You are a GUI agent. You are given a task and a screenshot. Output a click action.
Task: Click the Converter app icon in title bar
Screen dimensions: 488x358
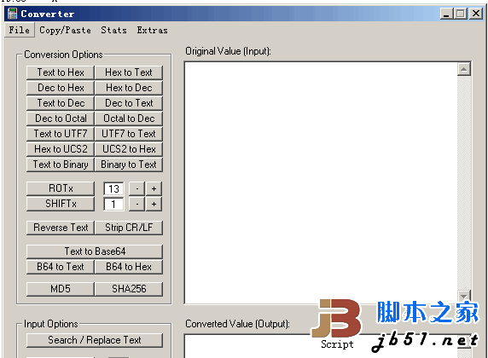coord(12,14)
